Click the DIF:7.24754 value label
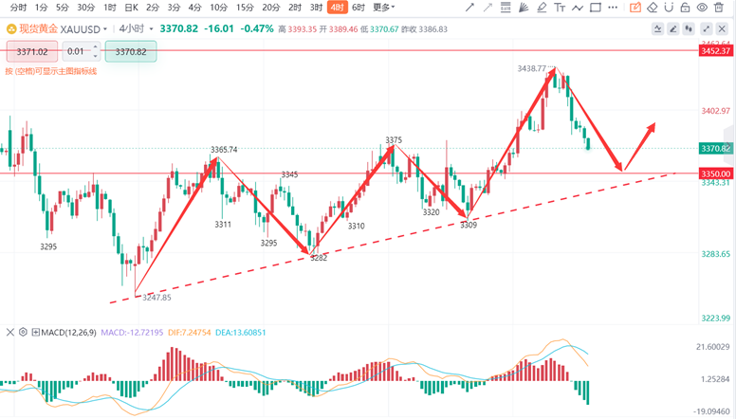Image resolution: width=736 pixels, height=419 pixels. click(189, 333)
